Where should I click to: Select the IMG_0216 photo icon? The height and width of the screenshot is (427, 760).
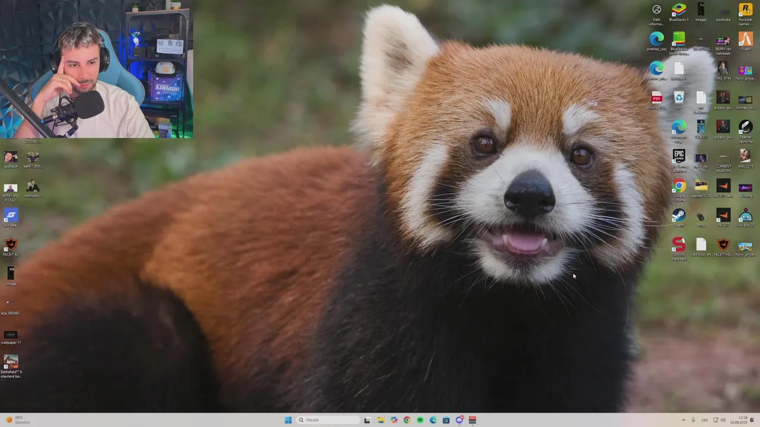pos(745,158)
